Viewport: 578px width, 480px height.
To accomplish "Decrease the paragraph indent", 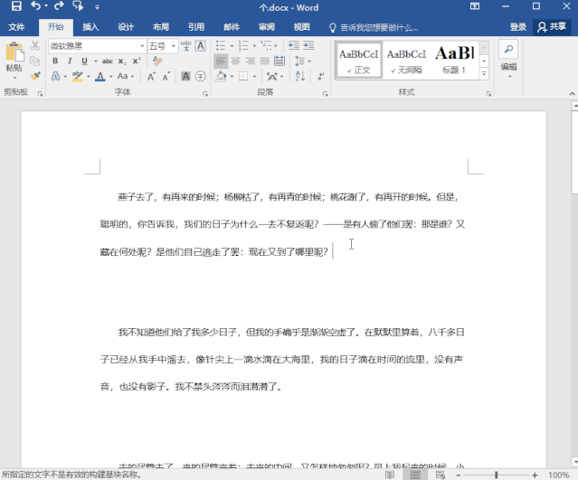I will pyautogui.click(x=293, y=45).
